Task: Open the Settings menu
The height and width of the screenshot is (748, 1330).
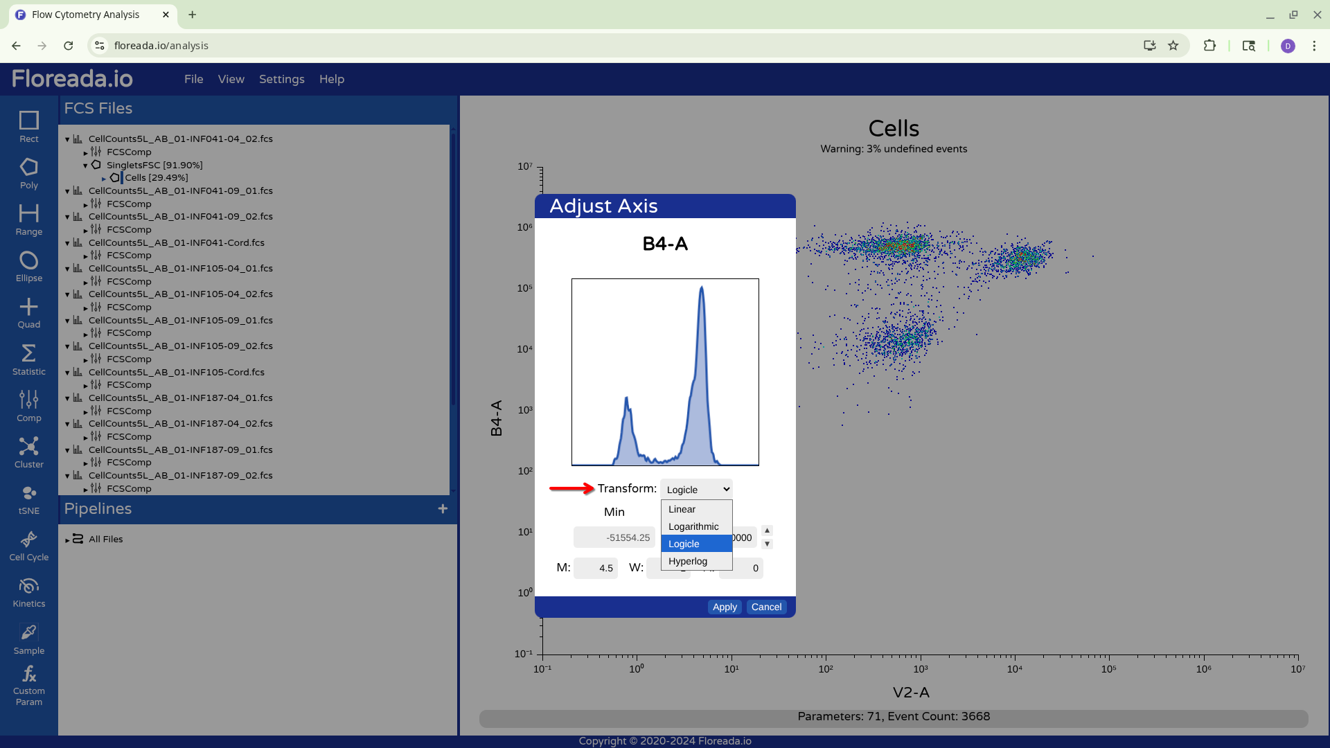Action: tap(281, 79)
